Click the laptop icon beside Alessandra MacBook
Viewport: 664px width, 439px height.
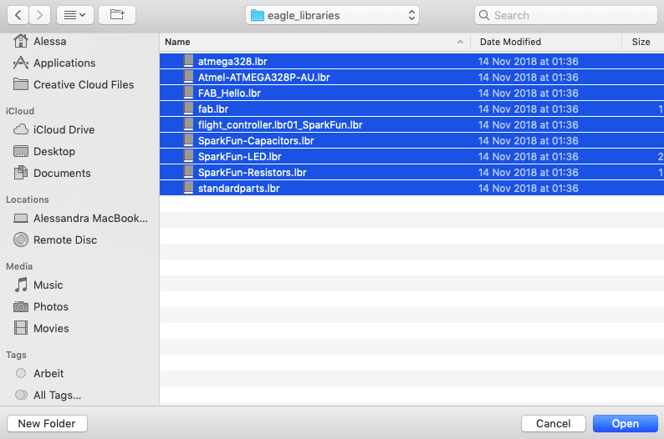click(x=21, y=218)
